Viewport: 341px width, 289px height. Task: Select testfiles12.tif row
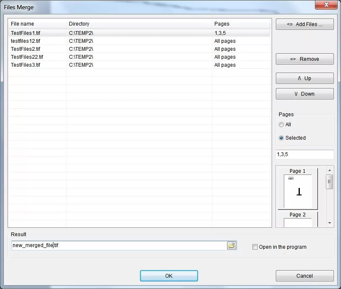pos(139,41)
